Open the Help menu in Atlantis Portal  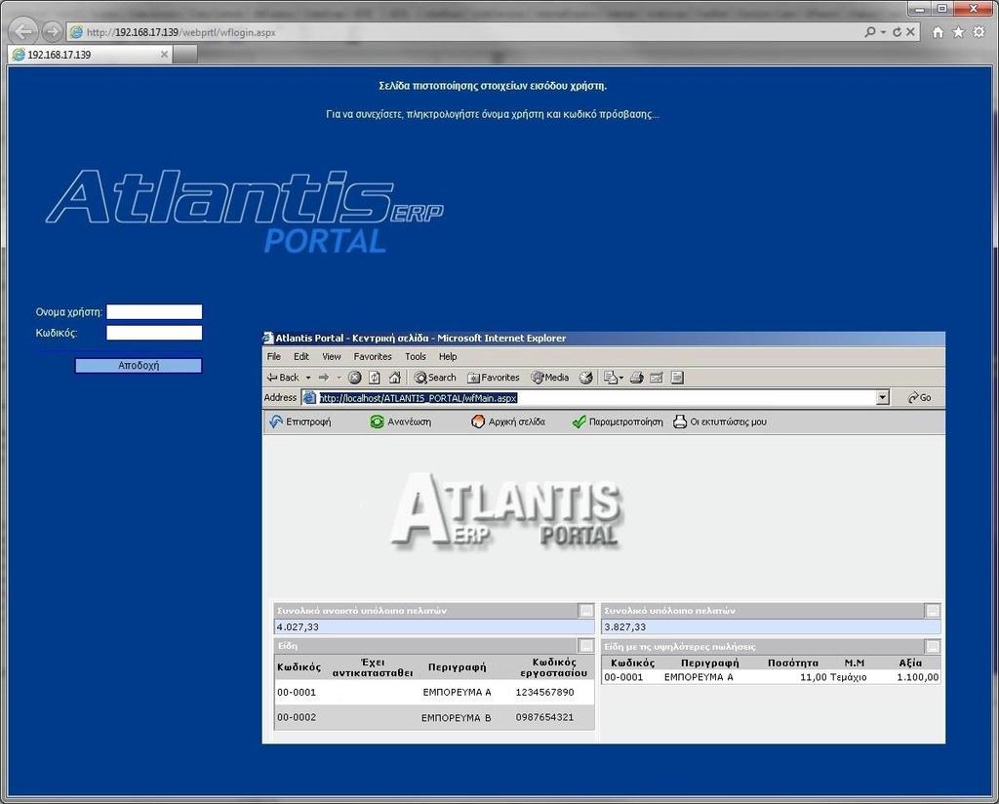[447, 356]
